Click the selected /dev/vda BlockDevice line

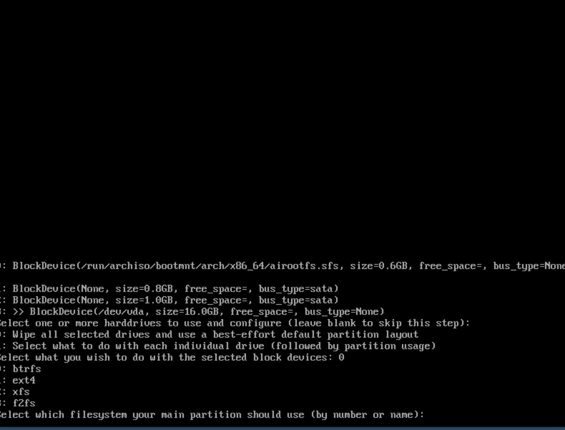coord(192,311)
